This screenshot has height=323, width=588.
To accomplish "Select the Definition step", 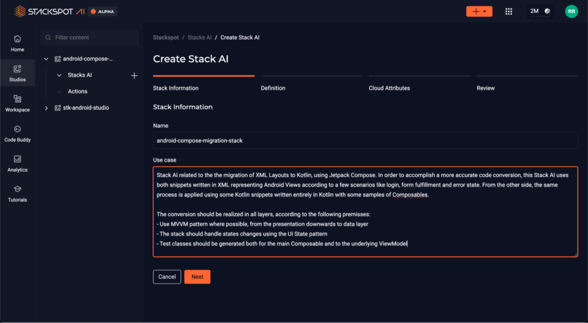I will point(312,83).
